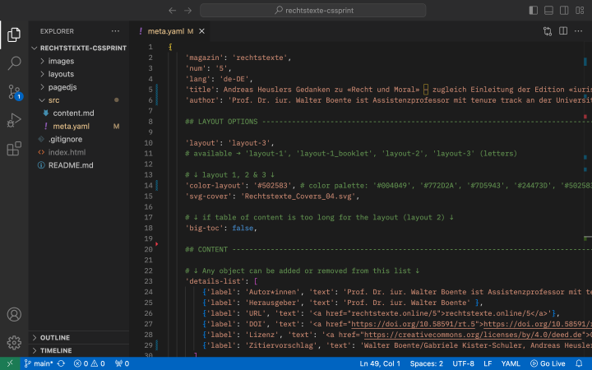Open meta.yaml in the explorer tree
This screenshot has width=592, height=370.
79,126
